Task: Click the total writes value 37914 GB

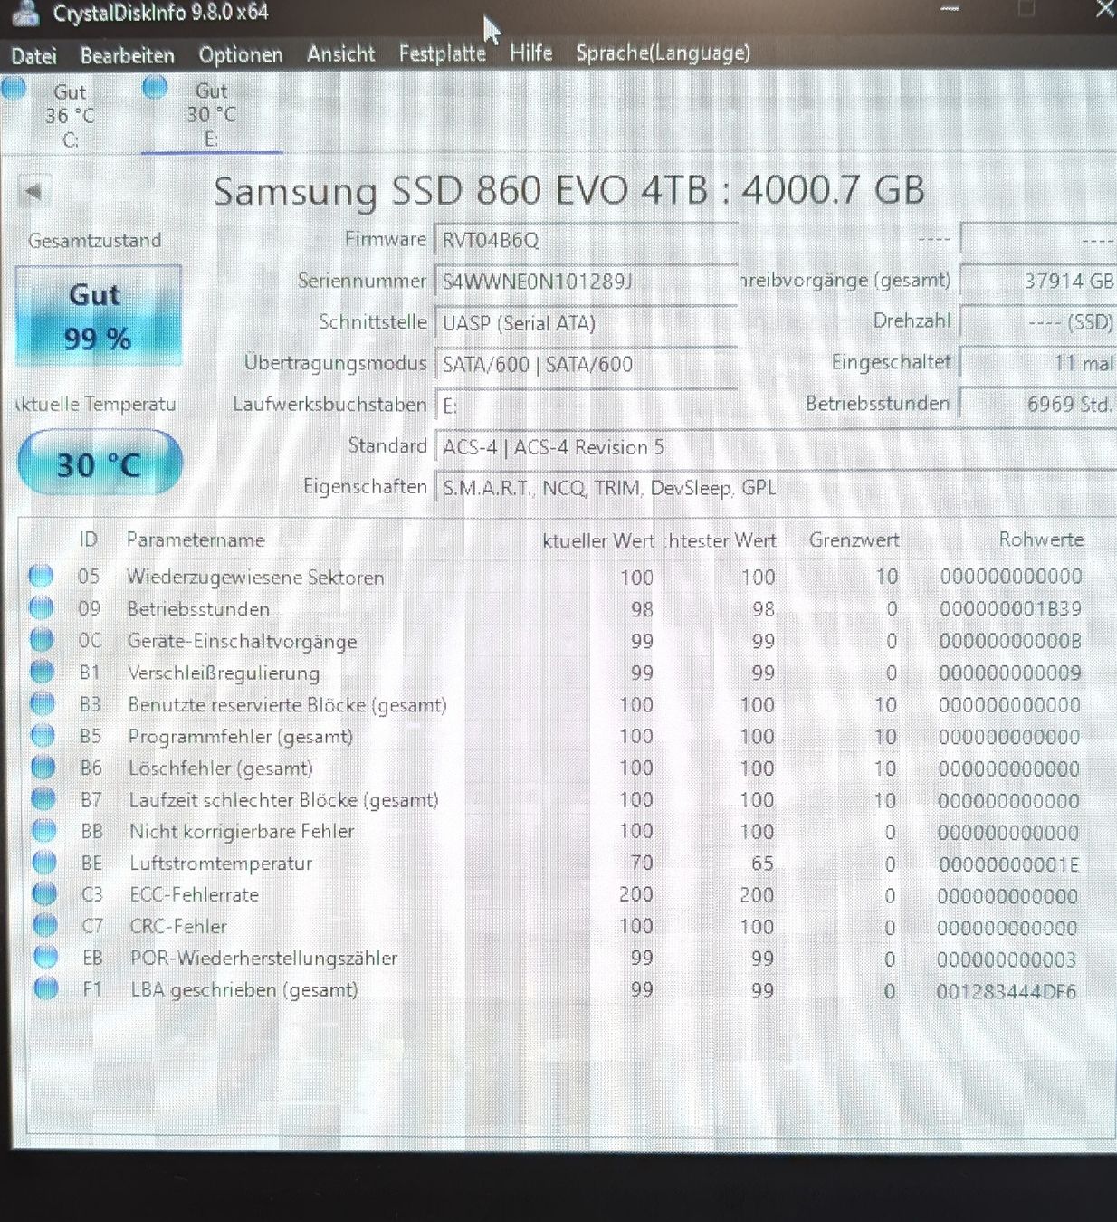Action: tap(1038, 281)
